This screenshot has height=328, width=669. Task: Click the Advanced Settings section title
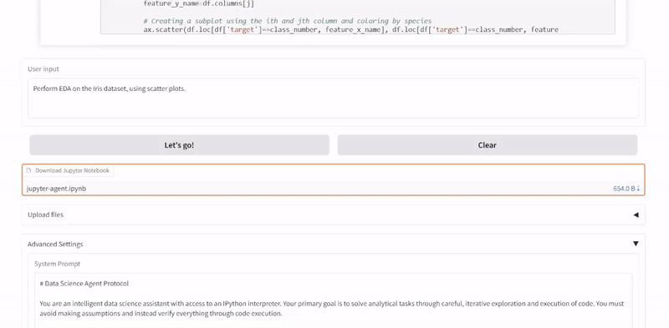pyautogui.click(x=55, y=244)
